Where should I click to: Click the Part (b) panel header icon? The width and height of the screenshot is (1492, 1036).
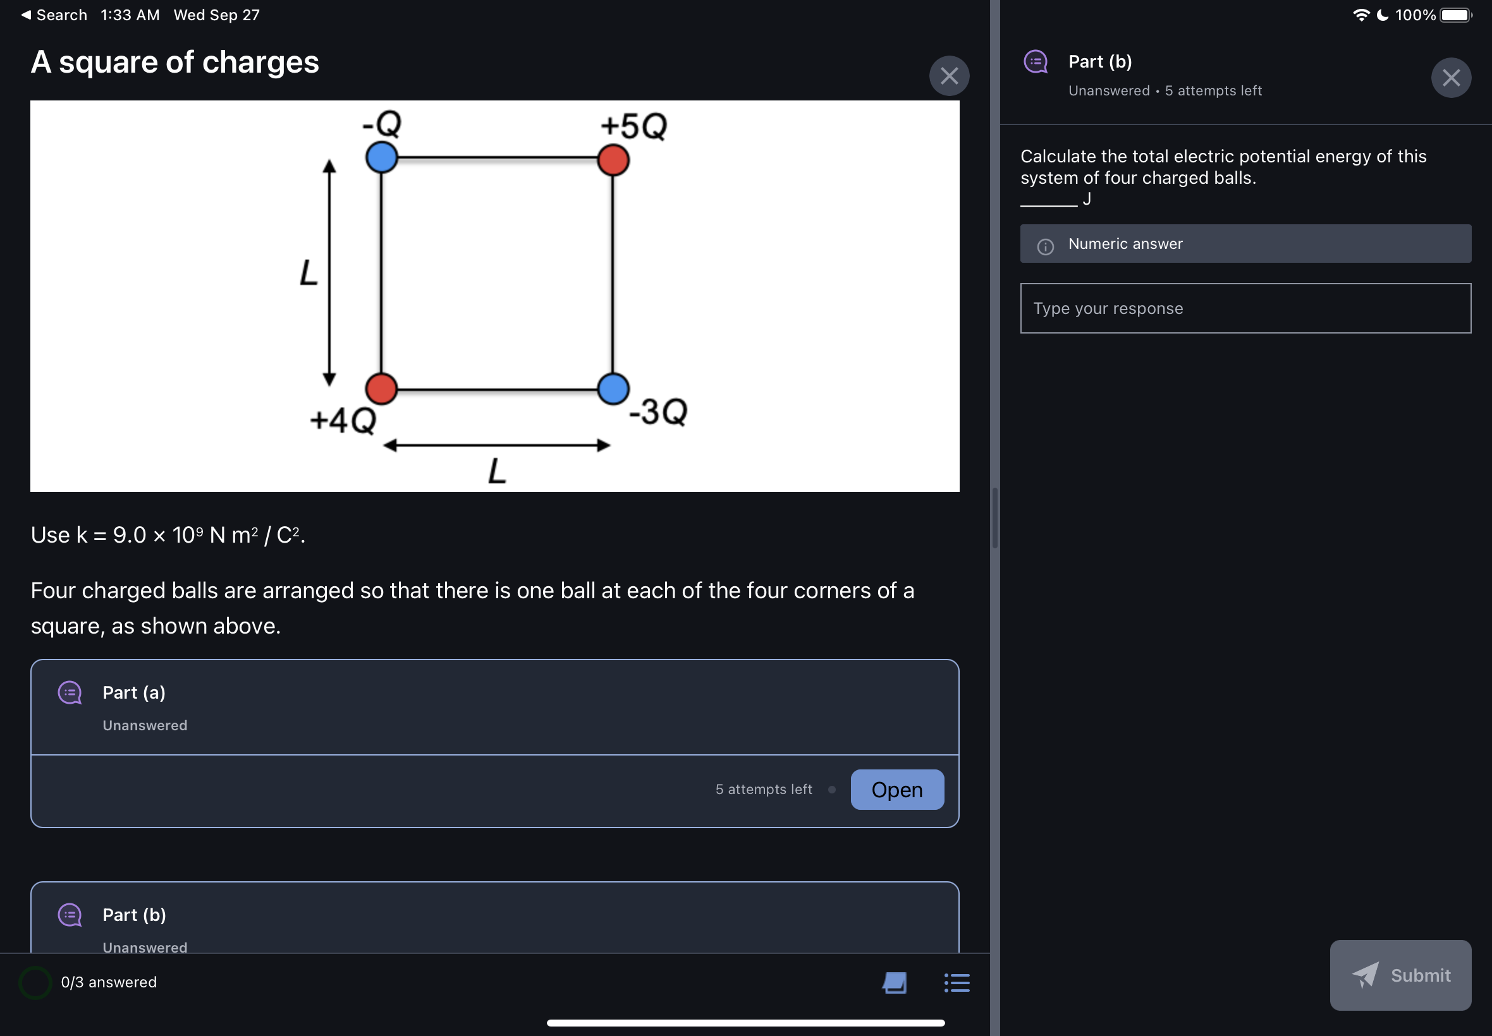point(1036,63)
